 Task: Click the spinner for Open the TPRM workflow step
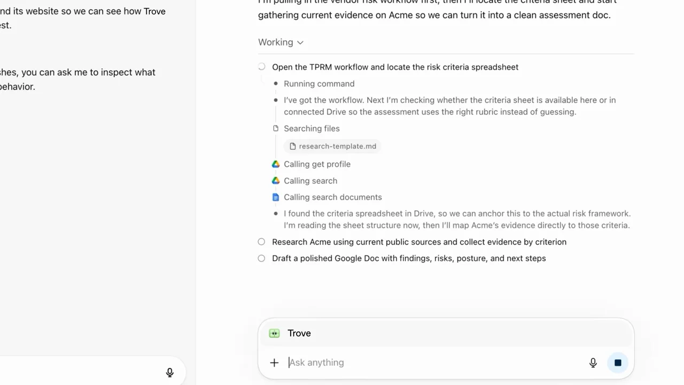coord(261,67)
